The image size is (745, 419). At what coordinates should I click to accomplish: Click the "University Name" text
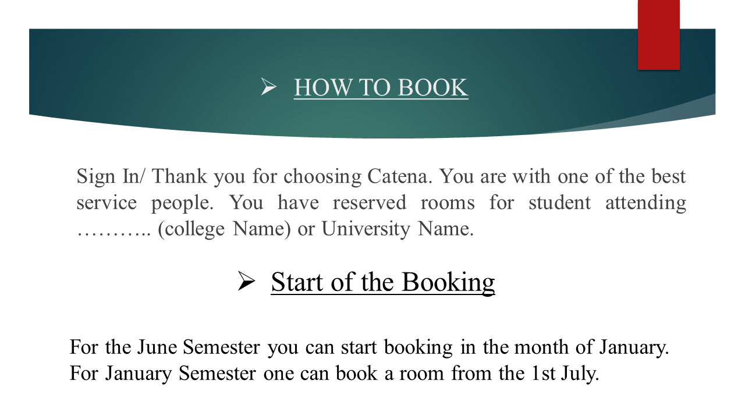pos(395,229)
